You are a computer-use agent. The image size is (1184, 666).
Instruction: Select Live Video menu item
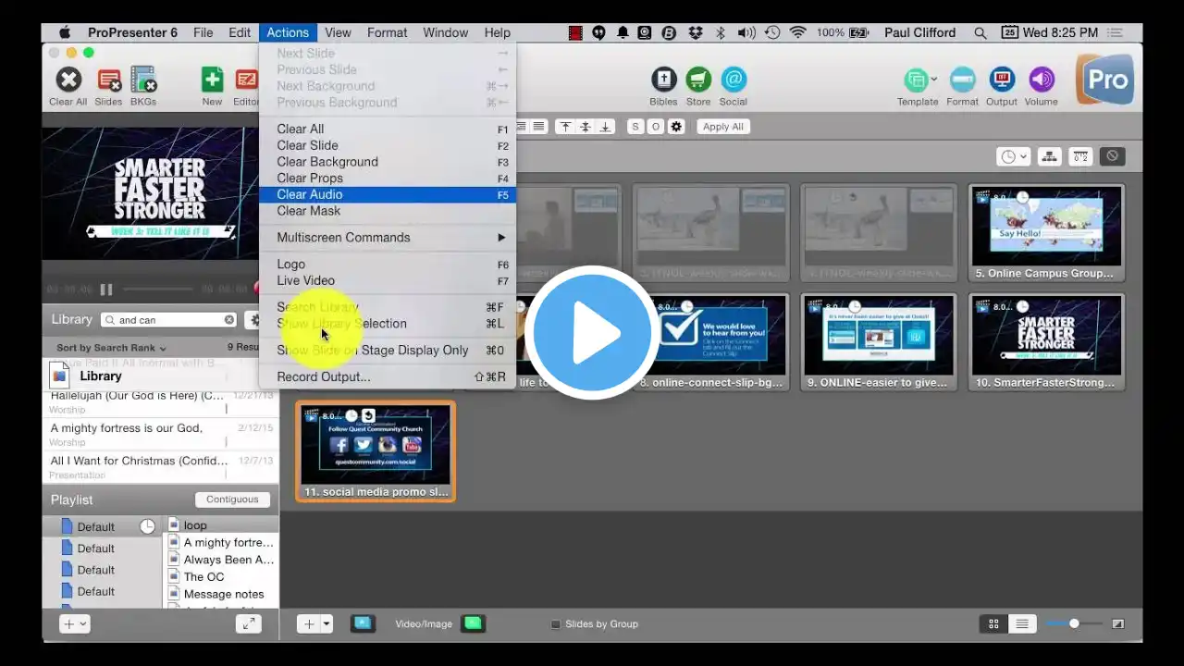[x=388, y=280]
